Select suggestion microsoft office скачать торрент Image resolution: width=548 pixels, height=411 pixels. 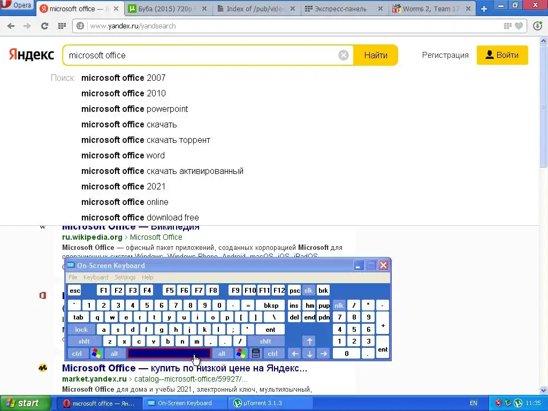tap(146, 140)
